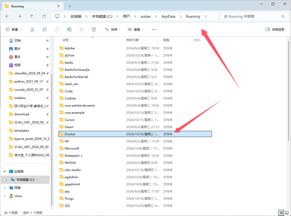The image size is (291, 216).
Task: Select the Notepad++ folder
Action: coord(135,155)
